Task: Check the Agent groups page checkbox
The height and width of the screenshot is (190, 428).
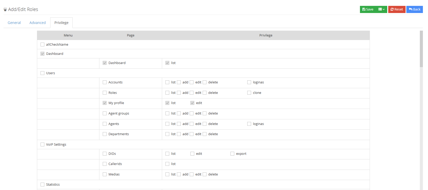Action: click(105, 113)
